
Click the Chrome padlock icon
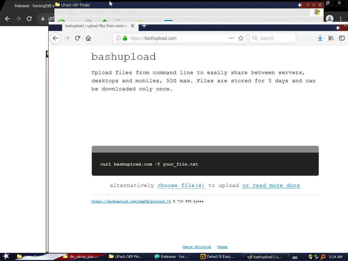[x=42, y=19]
